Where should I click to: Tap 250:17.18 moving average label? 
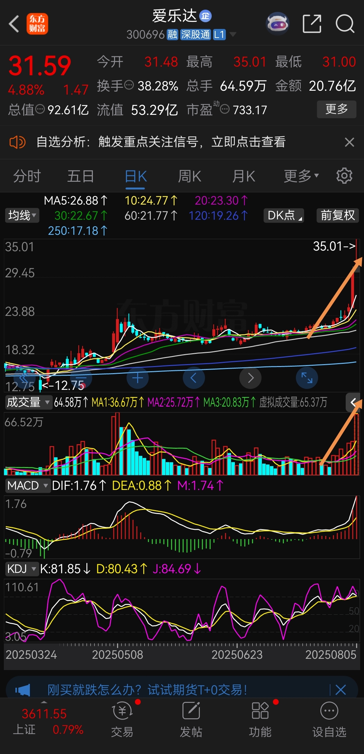coord(77,231)
